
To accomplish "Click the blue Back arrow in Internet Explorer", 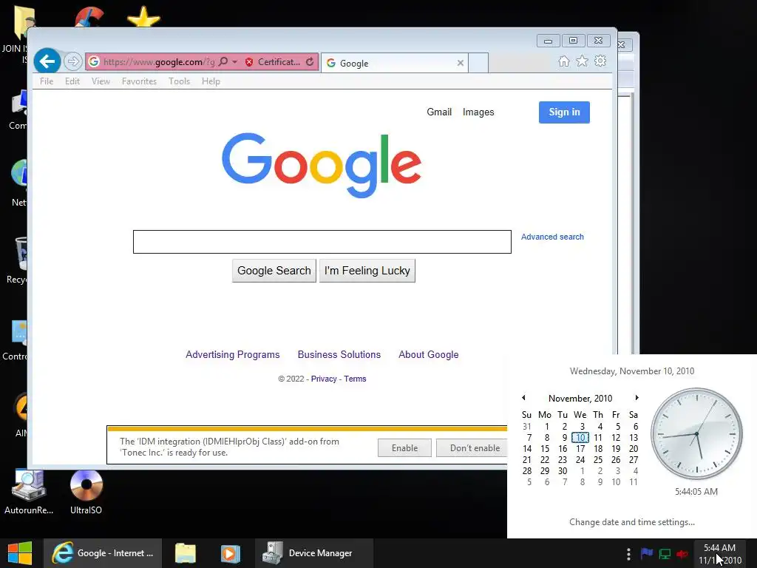I will [x=47, y=61].
